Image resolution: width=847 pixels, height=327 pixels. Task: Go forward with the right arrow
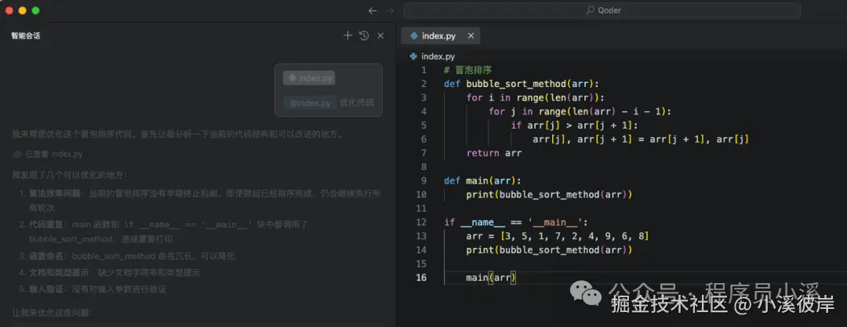[390, 11]
